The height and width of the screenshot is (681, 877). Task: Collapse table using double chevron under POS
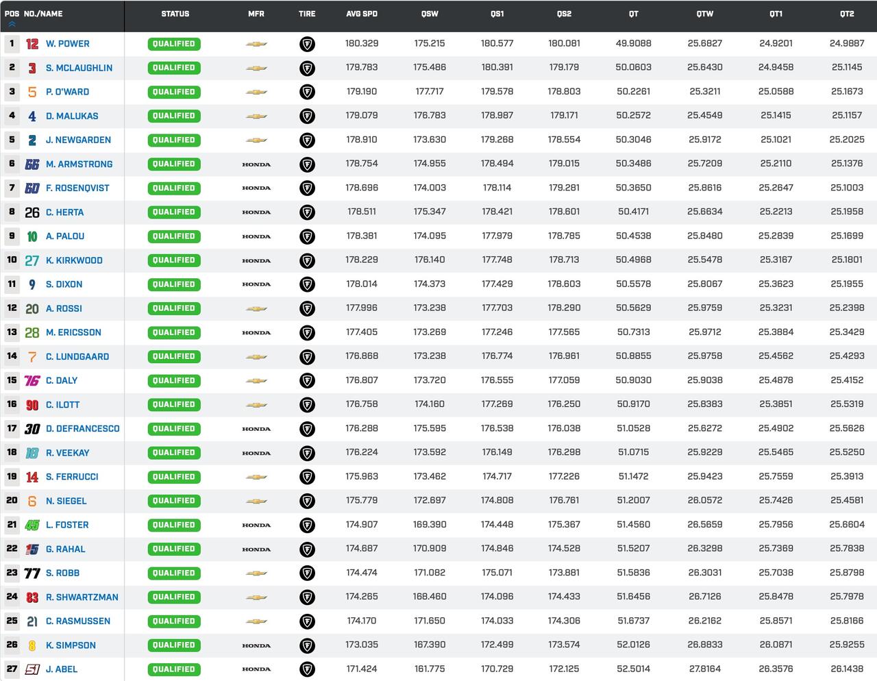coord(12,24)
